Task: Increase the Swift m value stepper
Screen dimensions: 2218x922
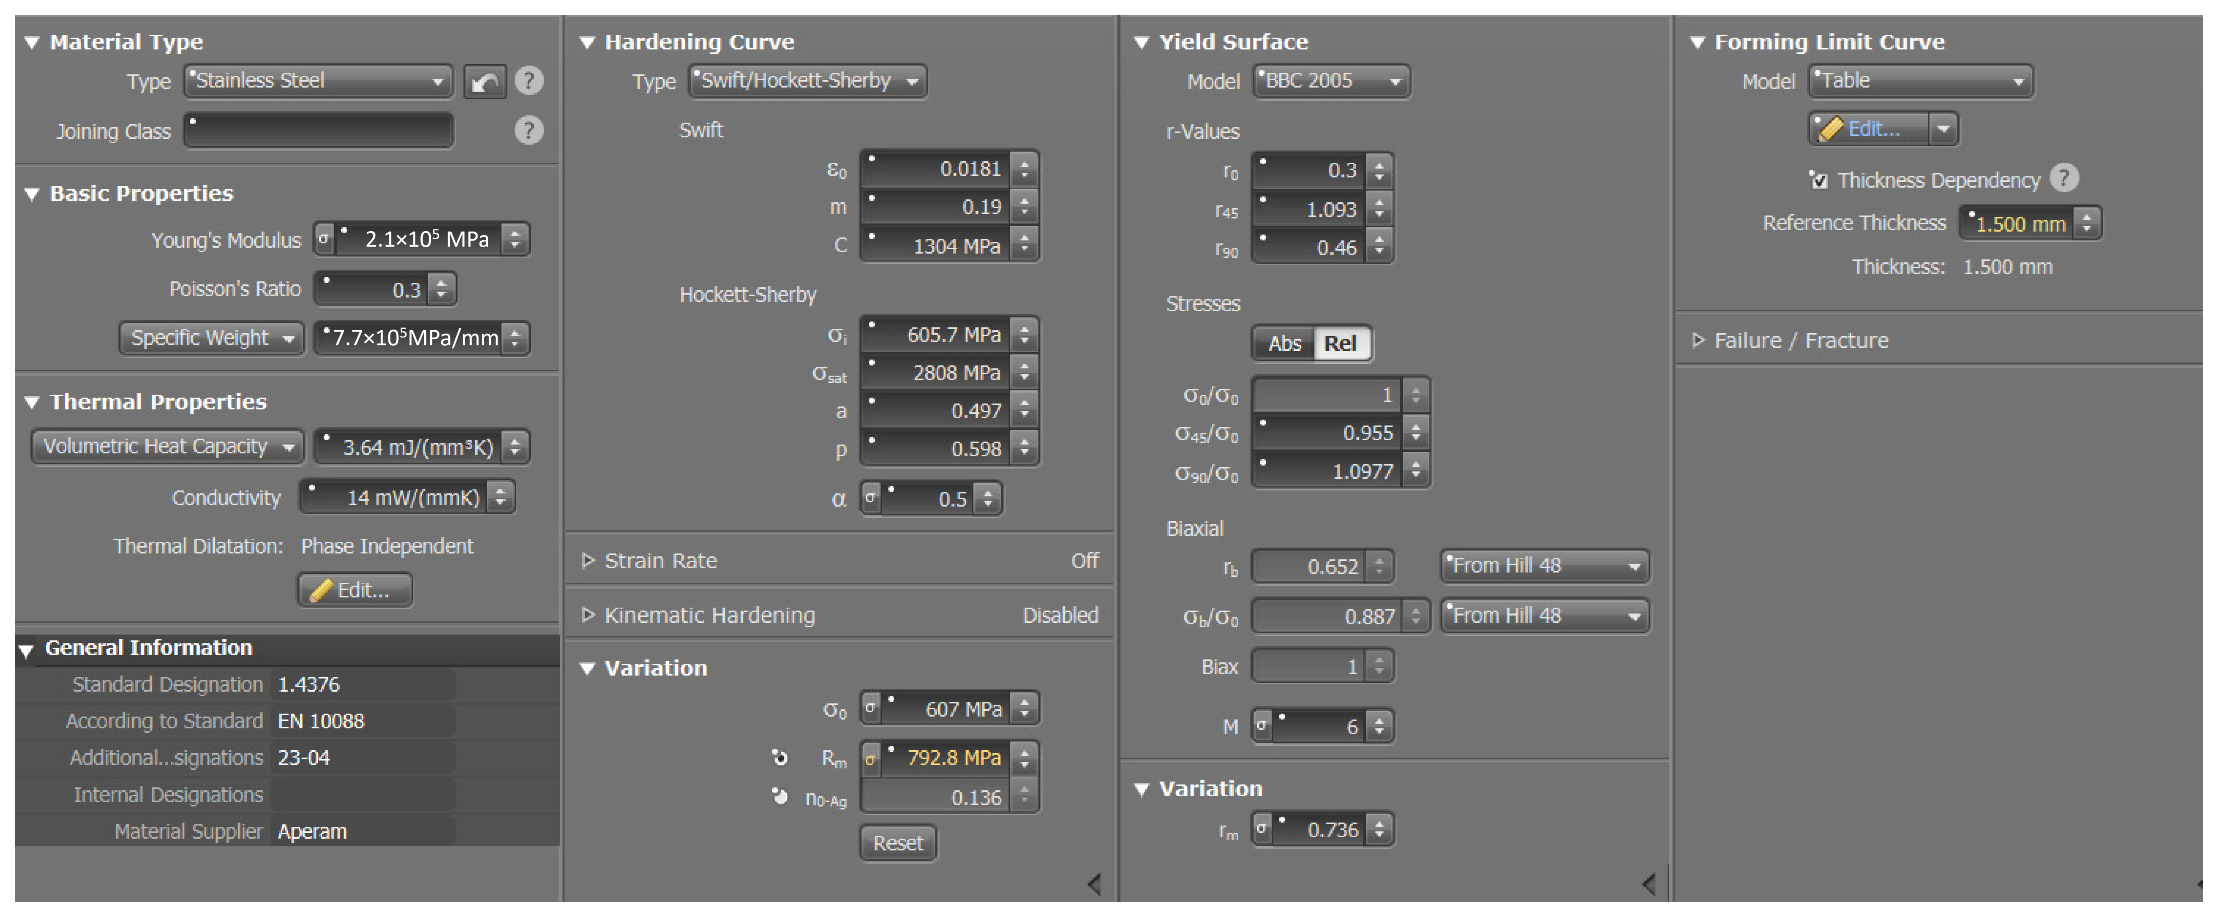Action: [x=1024, y=201]
